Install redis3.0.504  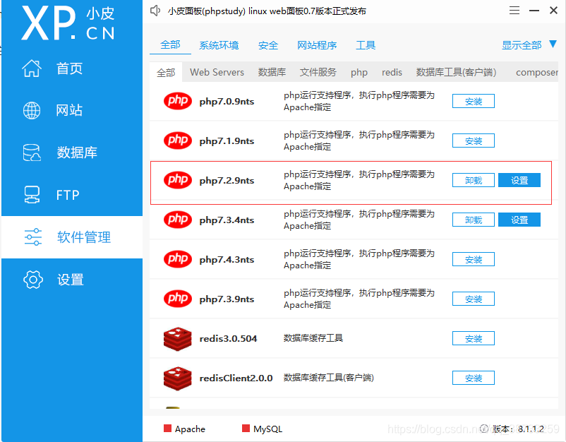474,338
